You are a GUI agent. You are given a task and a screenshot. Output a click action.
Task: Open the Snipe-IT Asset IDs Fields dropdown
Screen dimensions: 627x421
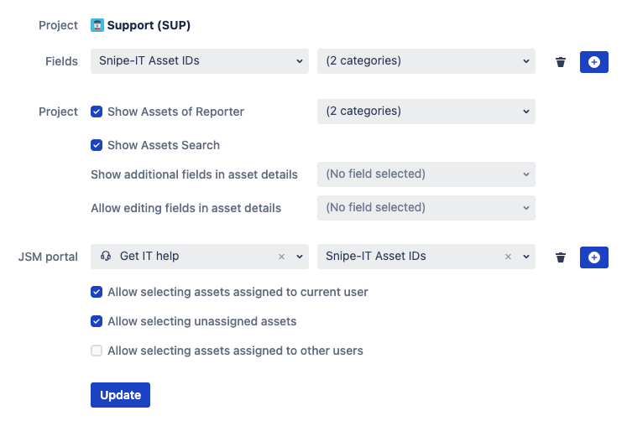click(199, 61)
